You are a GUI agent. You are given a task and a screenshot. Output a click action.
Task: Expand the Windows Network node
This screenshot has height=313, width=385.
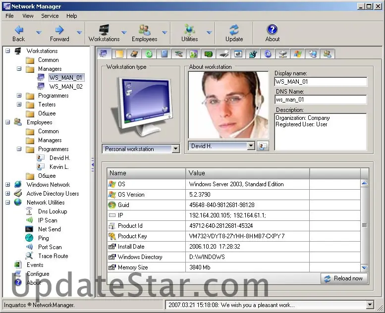[x=8, y=185]
